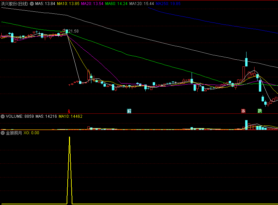Open the 金猴捞月 indicator dropdown arrow

click(x=3, y=133)
